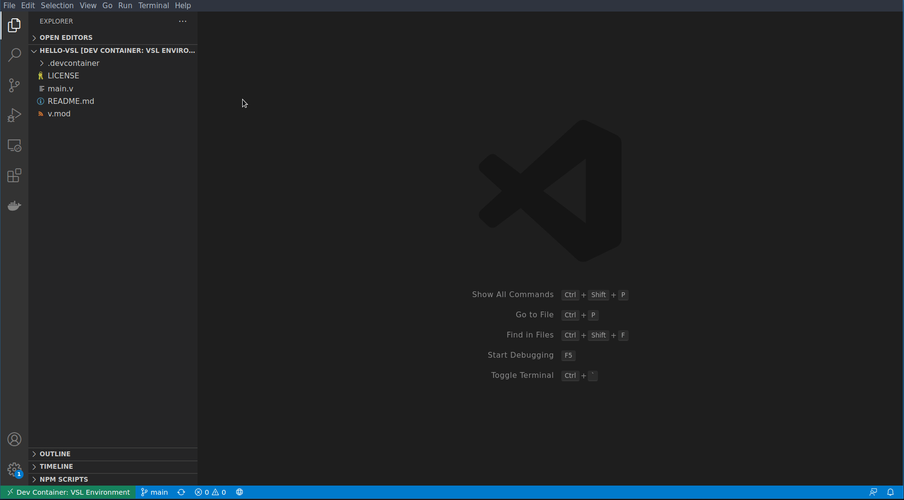The width and height of the screenshot is (904, 500).
Task: Click the EXPLORER panel title
Action: click(56, 21)
